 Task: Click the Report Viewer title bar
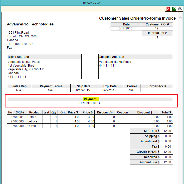92,3
